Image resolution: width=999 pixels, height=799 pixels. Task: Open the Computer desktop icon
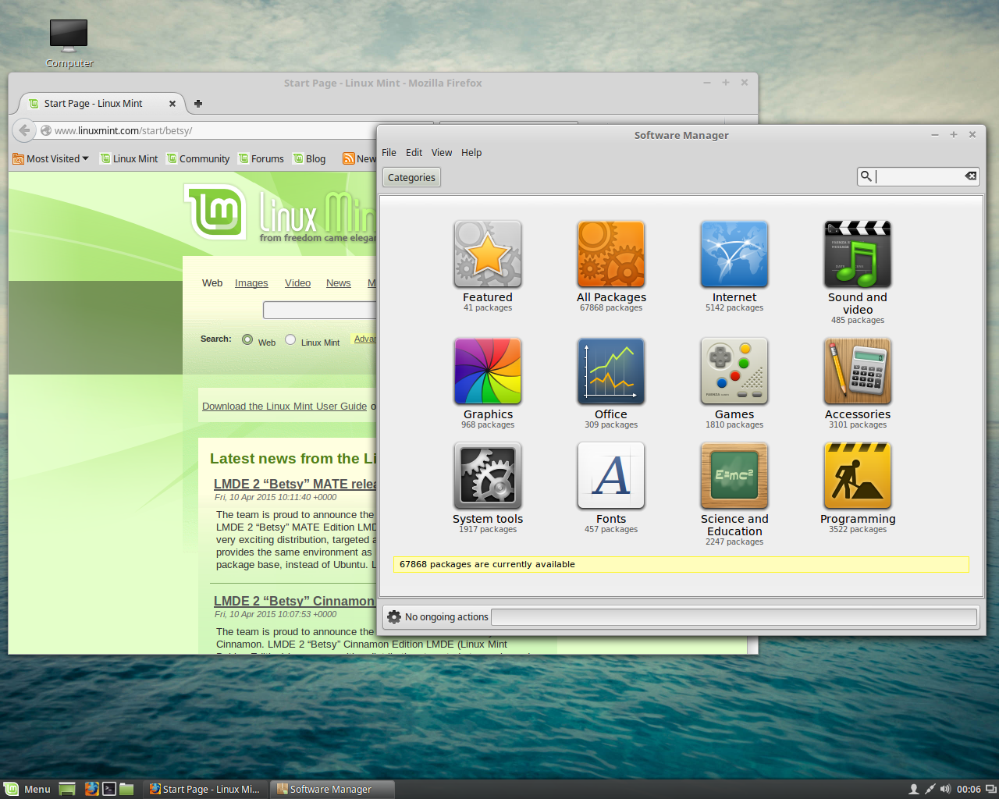tap(69, 43)
